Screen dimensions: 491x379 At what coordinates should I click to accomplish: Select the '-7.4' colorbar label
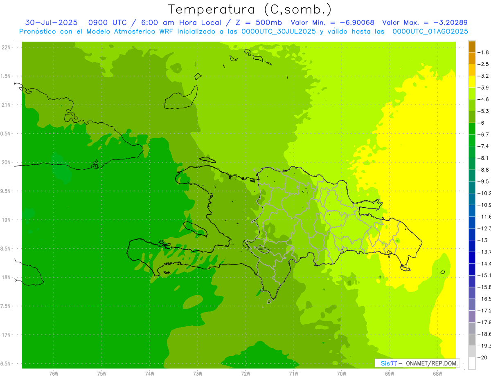[x=484, y=146]
